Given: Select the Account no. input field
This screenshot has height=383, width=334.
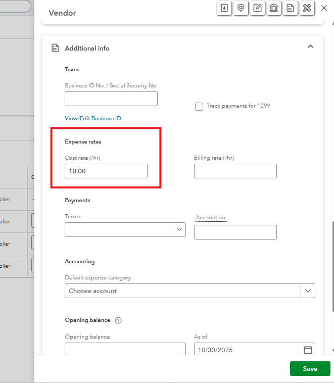Looking at the screenshot, I should pos(235,232).
